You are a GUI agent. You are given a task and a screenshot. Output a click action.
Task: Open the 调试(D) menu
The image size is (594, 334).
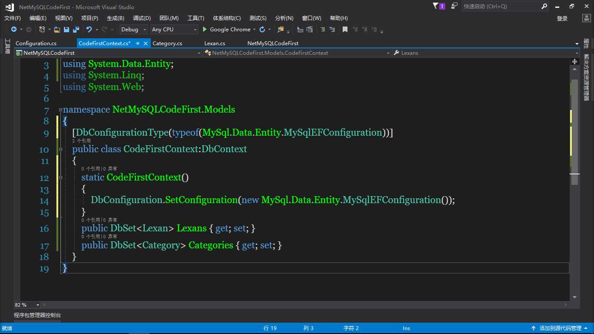point(142,18)
